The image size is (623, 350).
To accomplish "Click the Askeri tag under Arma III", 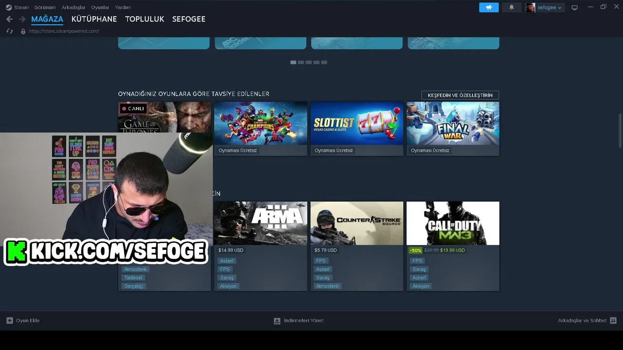I will point(227,261).
